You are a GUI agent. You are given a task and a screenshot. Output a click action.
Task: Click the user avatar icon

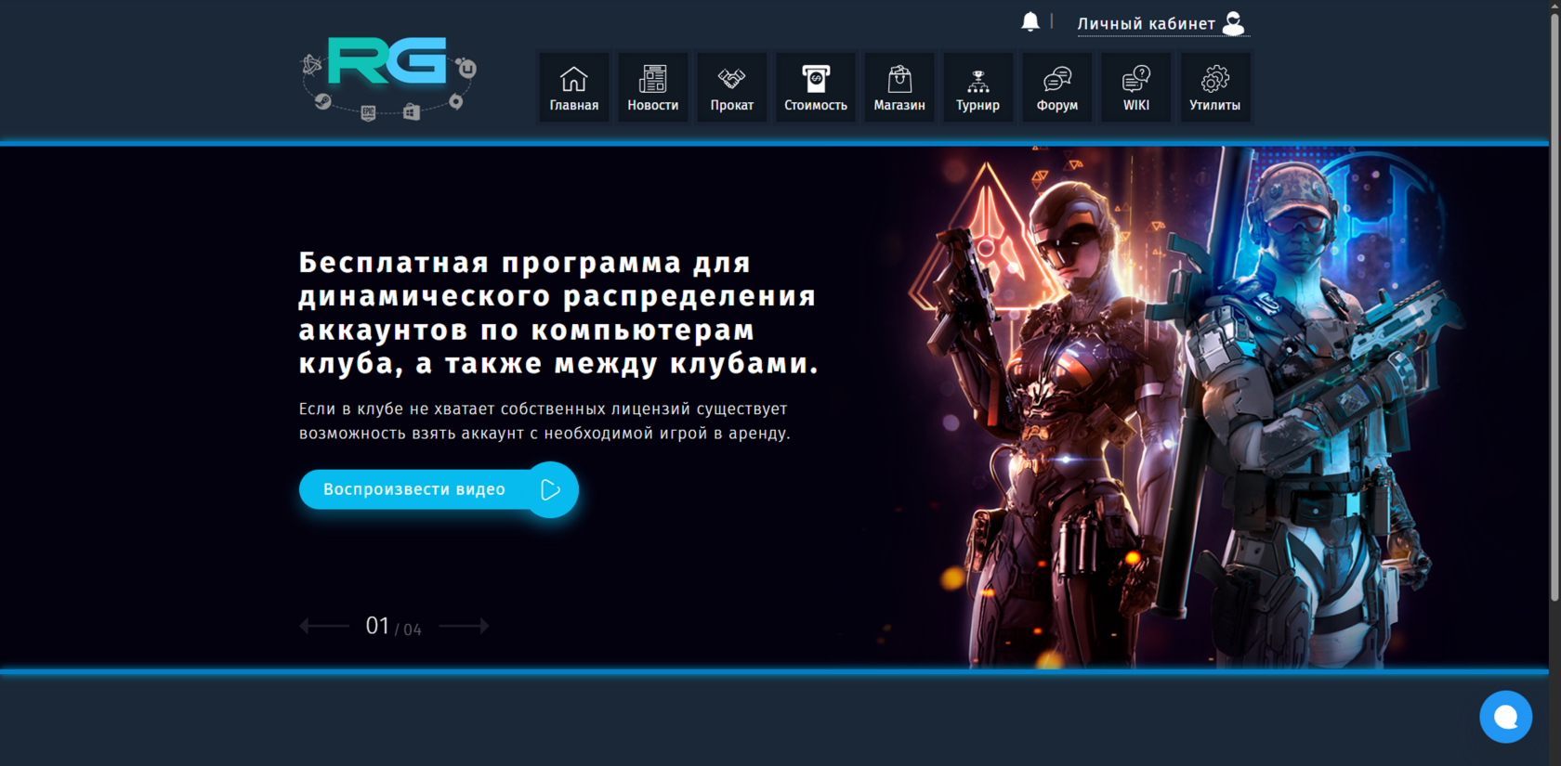[1233, 23]
